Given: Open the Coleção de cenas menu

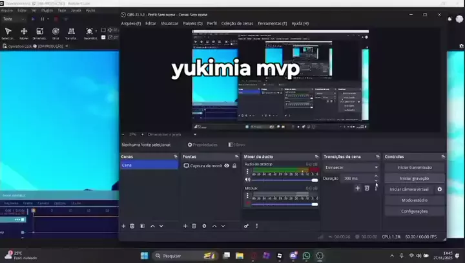Looking at the screenshot, I should (238, 23).
